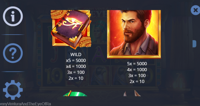Image resolution: width=200 pixels, height=106 pixels.
Task: Open the info paytable icon
Action: [x=13, y=16]
